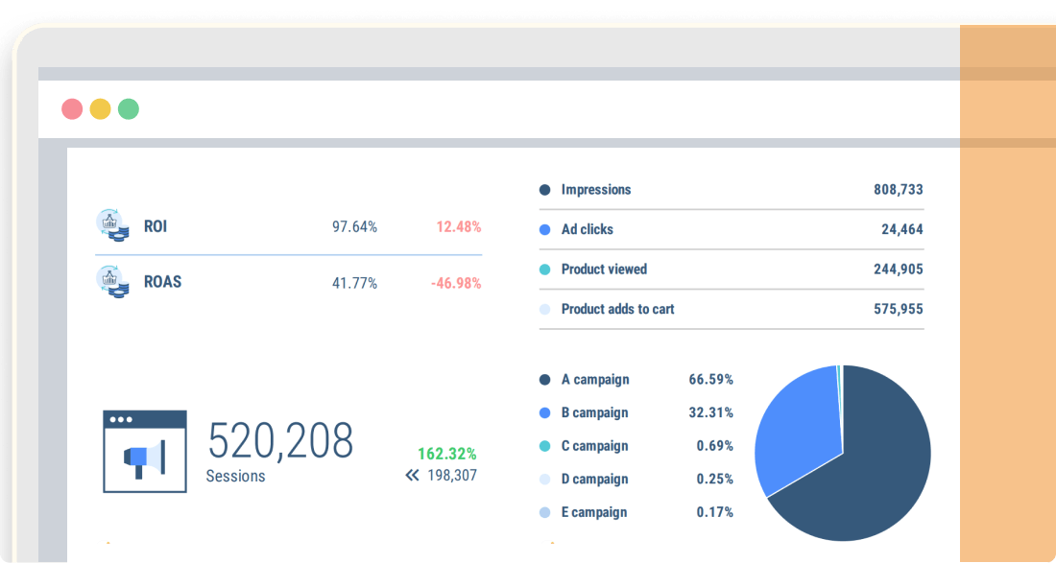Screen dimensions: 1056x563
Task: Click the yellow window minimize dot
Action: (100, 108)
